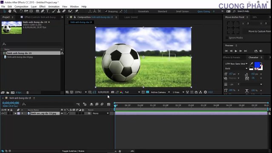Enable Motion Blur switch in timeline header
The width and height of the screenshot is (272, 153).
tap(102, 104)
